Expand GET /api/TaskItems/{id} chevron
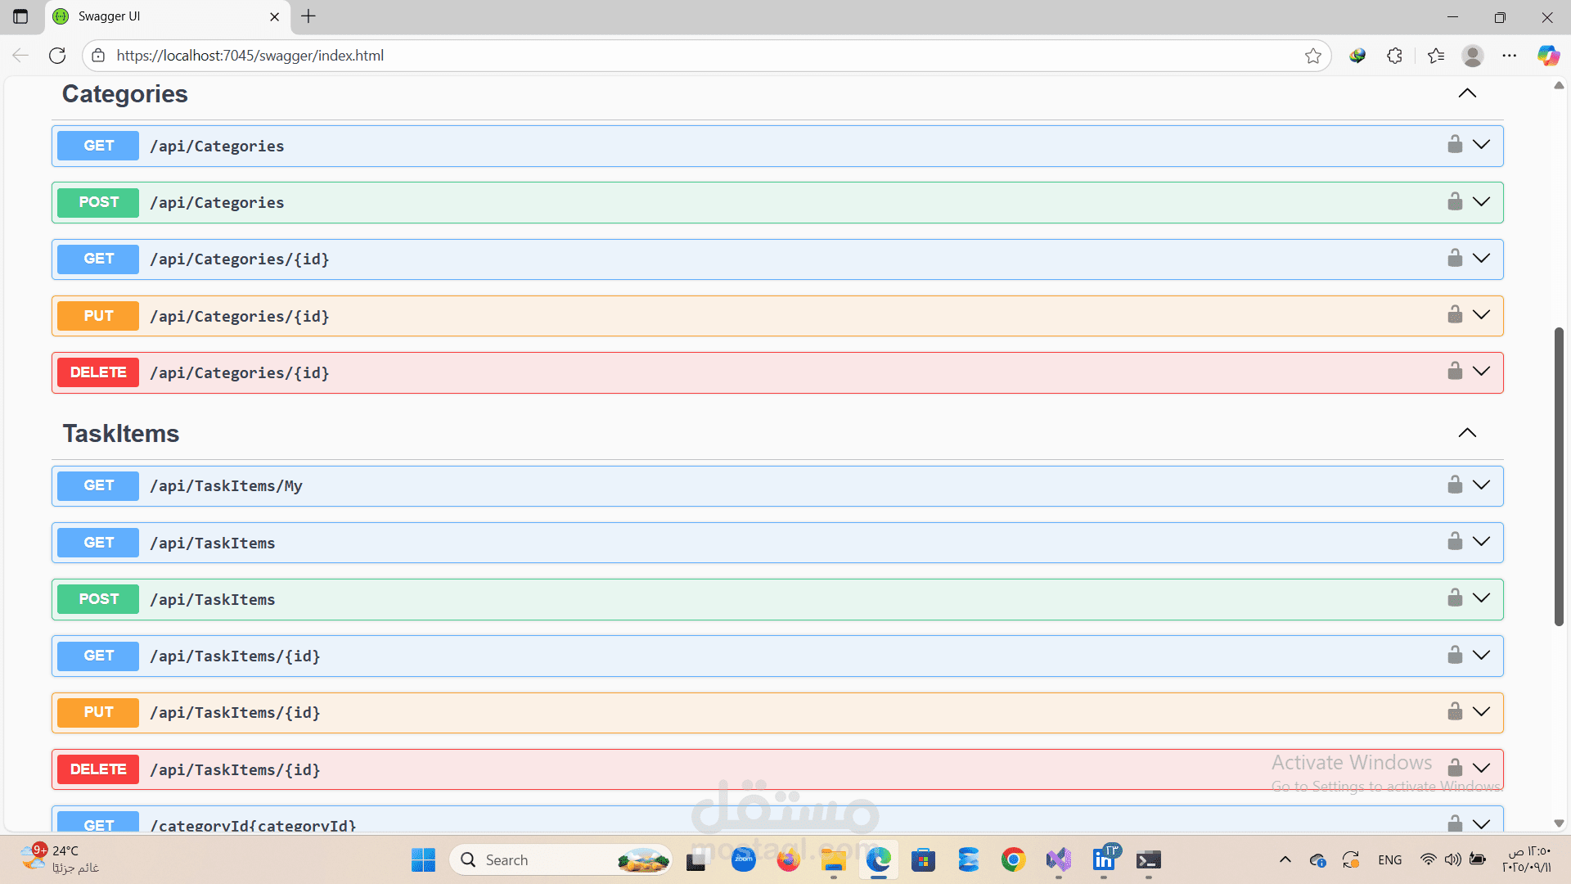This screenshot has width=1571, height=884. coord(1481,655)
